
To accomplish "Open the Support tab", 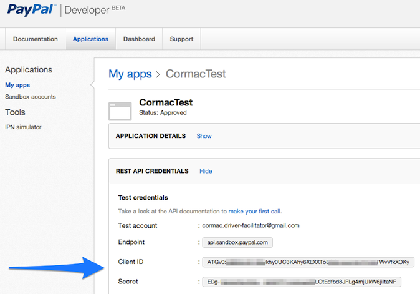I will pos(181,39).
